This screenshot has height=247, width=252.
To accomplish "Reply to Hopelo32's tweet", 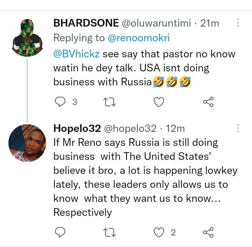I will (x=61, y=232).
